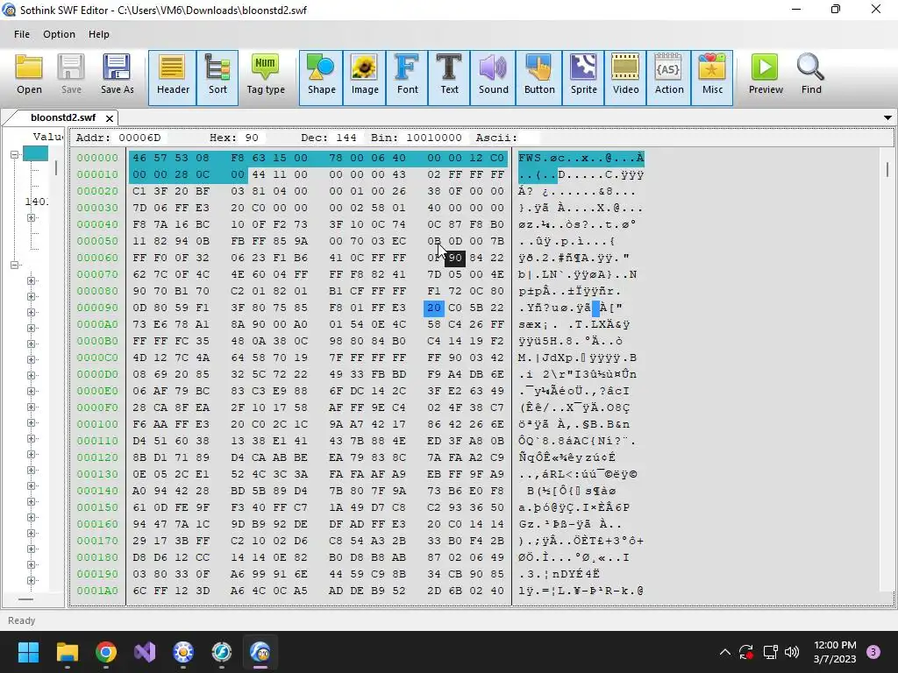This screenshot has width=898, height=673.
Task: Open the notification badge showing 3
Action: [873, 652]
